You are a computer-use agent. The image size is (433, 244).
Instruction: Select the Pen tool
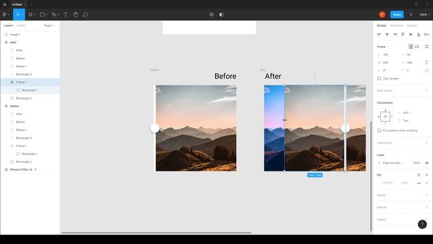pos(54,15)
